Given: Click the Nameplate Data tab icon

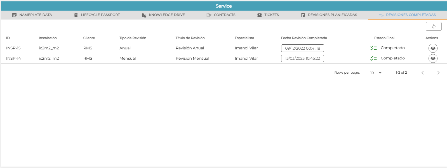Looking at the screenshot, I should [14, 15].
